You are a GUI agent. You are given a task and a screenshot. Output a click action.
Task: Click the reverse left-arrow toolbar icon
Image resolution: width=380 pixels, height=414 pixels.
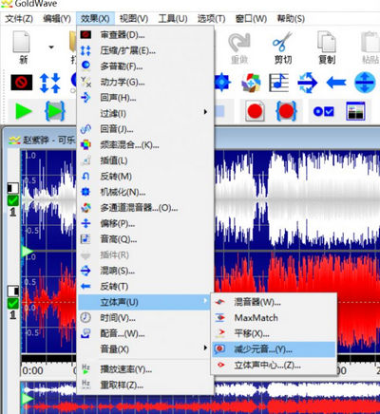(x=336, y=83)
